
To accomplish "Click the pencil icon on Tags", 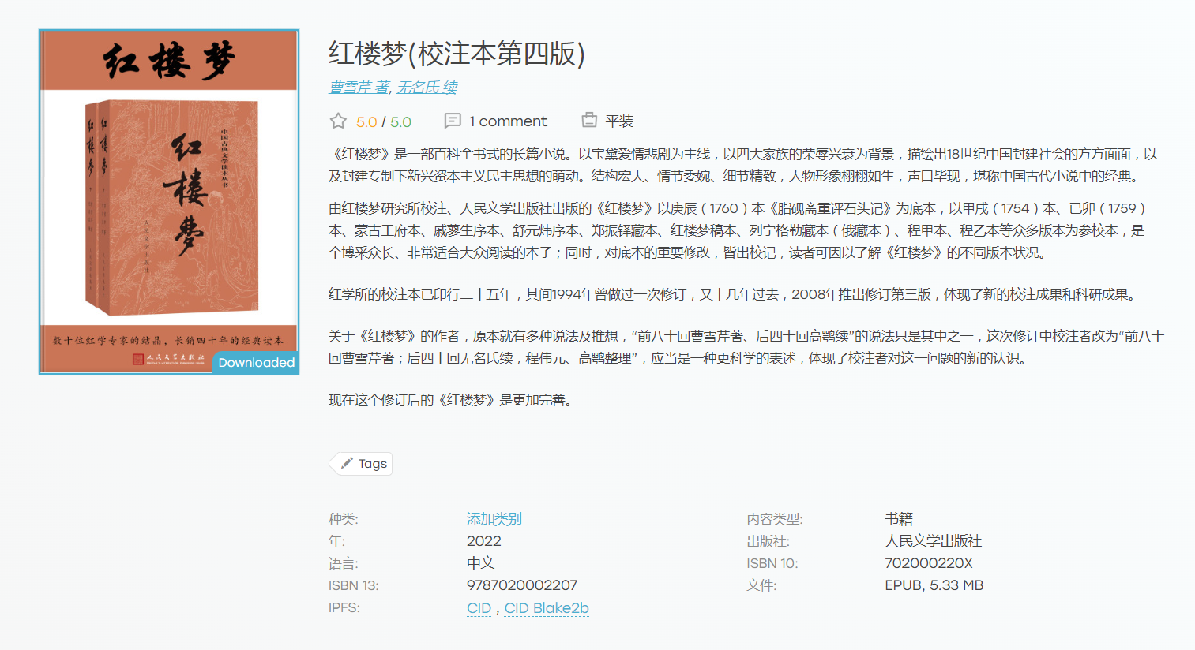I will click(x=347, y=464).
